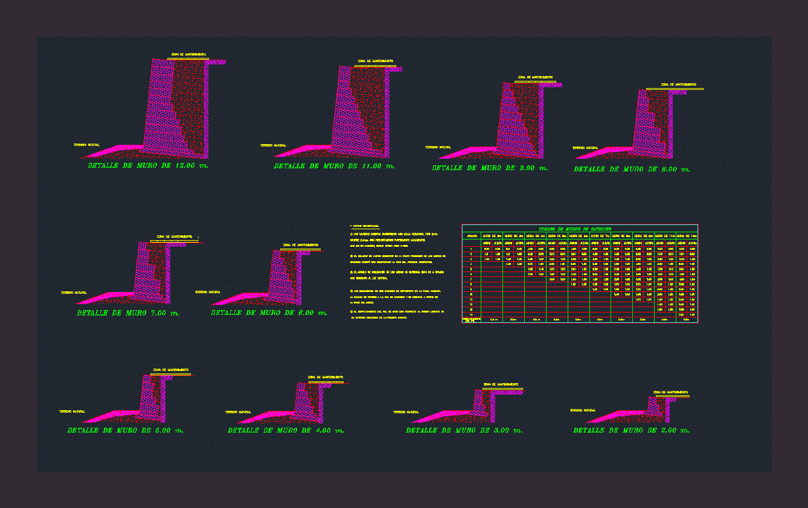Screen dimensions: 808x508
Task: Select the 'DETALLE DE MURO DE 8.00 m.' title
Action: 632,170
